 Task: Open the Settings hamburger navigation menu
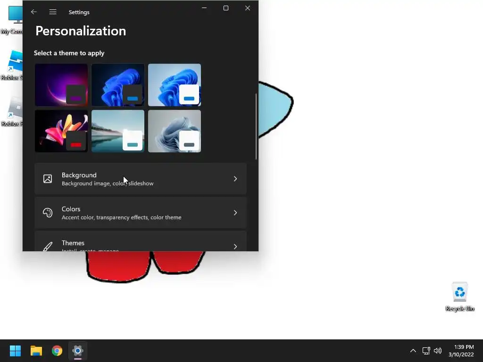53,12
